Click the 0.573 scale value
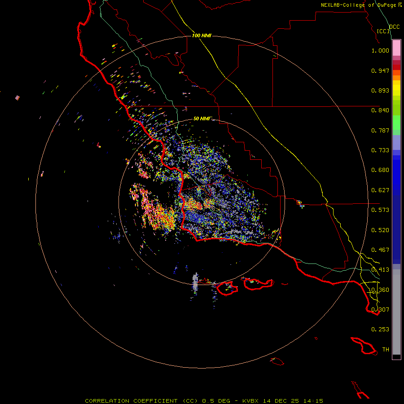 [380, 210]
